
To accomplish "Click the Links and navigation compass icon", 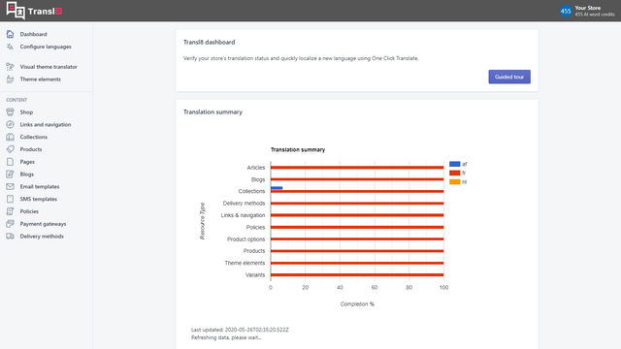I will [x=10, y=125].
